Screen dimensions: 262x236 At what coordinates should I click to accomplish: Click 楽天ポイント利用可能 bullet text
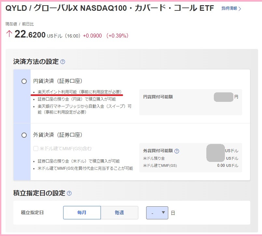coord(79,92)
